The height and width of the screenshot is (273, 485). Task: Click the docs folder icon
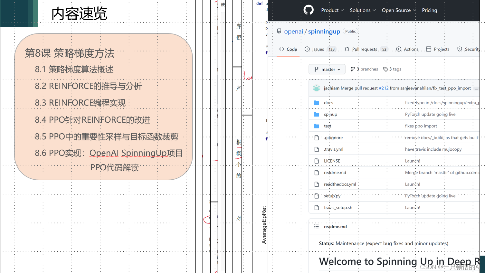point(317,103)
